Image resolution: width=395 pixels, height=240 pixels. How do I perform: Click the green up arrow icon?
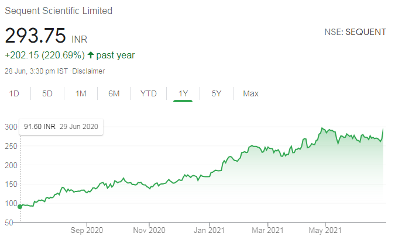pyautogui.click(x=91, y=55)
